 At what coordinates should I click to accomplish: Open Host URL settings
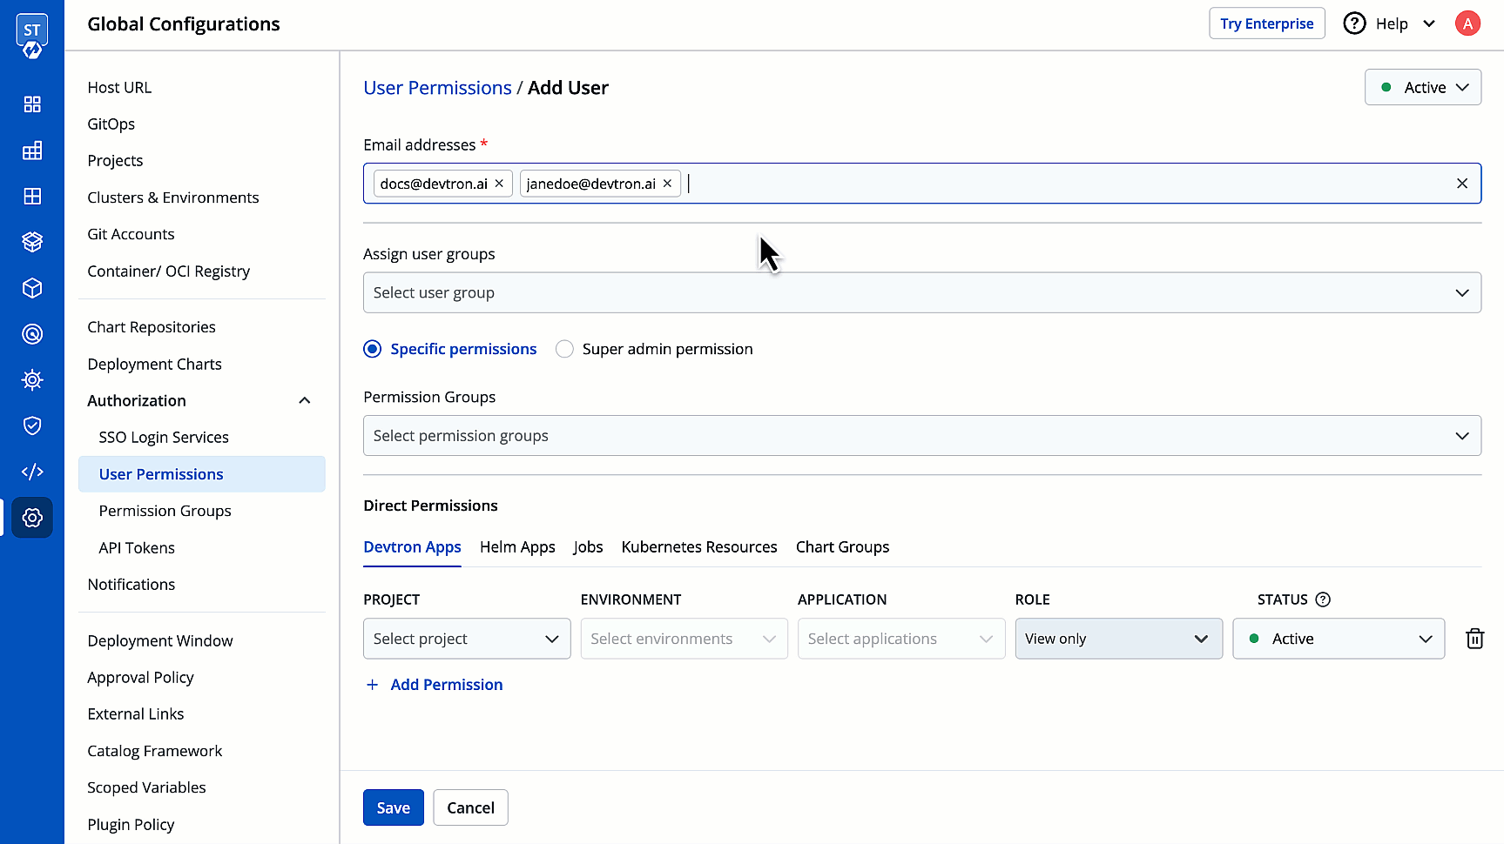tap(119, 88)
